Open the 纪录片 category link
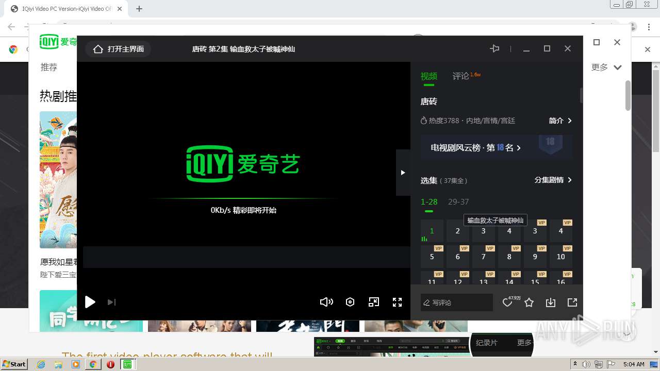The image size is (660, 371). pyautogui.click(x=486, y=343)
